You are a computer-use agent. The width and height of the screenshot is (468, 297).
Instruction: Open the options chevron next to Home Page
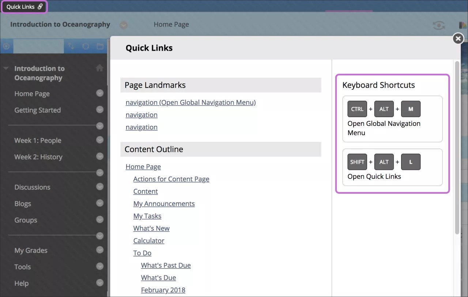[x=100, y=93]
